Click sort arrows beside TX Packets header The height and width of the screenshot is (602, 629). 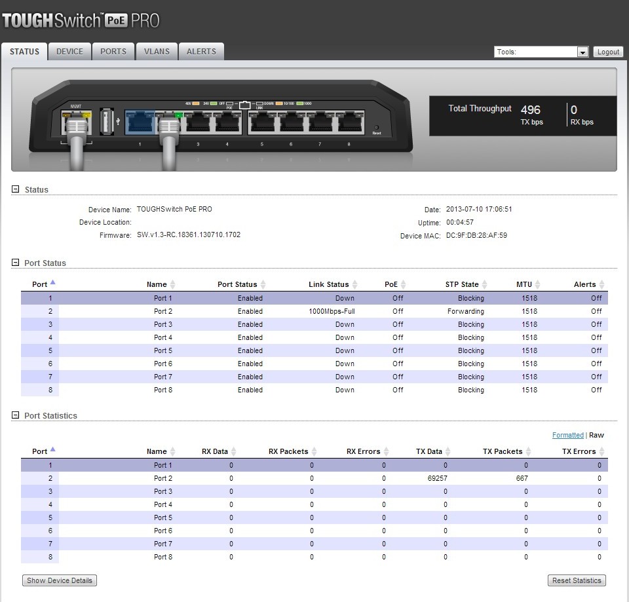(x=528, y=451)
